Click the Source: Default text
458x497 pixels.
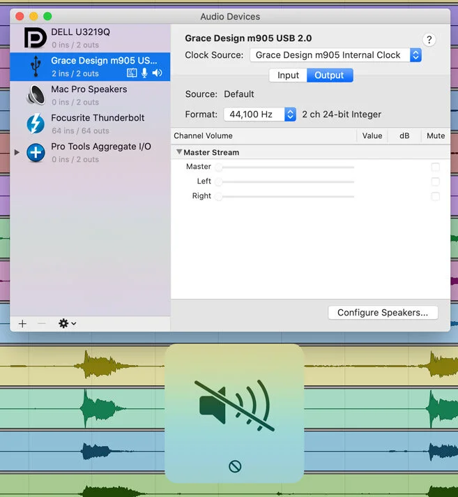point(220,94)
